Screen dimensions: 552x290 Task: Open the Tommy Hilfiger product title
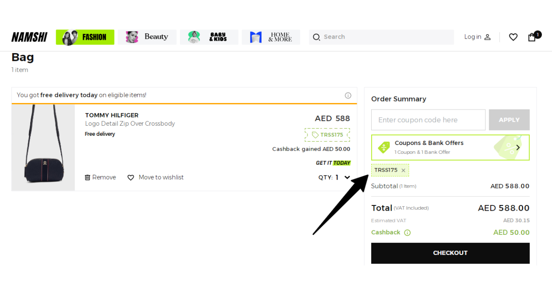click(112, 115)
